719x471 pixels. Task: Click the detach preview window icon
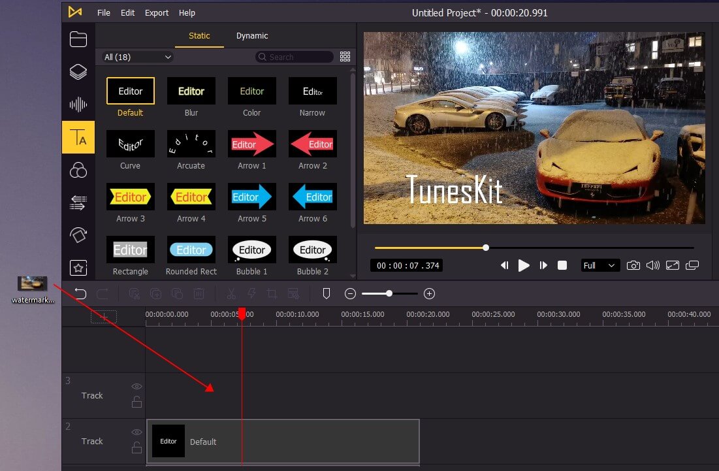click(692, 265)
